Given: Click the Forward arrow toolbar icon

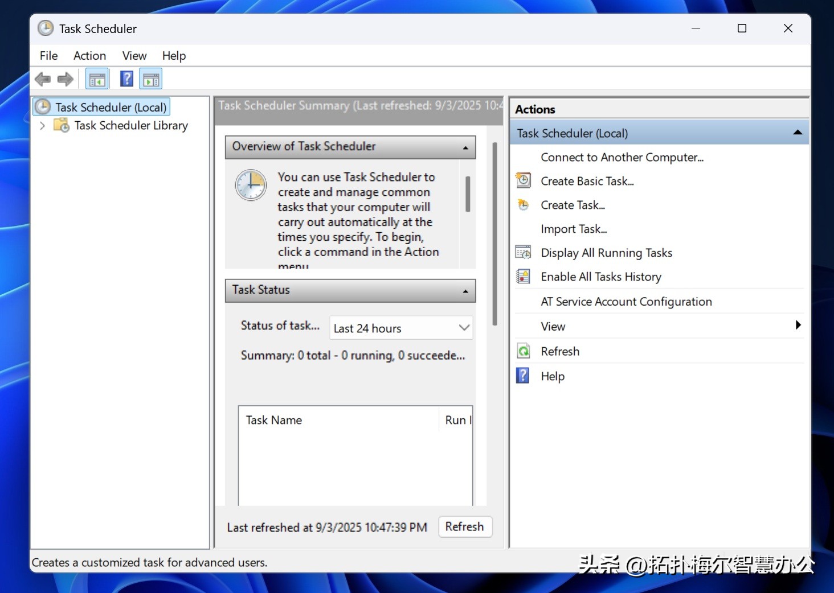Looking at the screenshot, I should tap(66, 79).
